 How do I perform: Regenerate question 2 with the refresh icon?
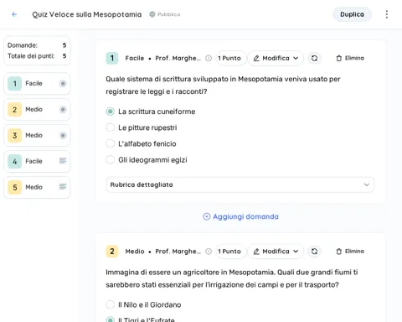[314, 252]
